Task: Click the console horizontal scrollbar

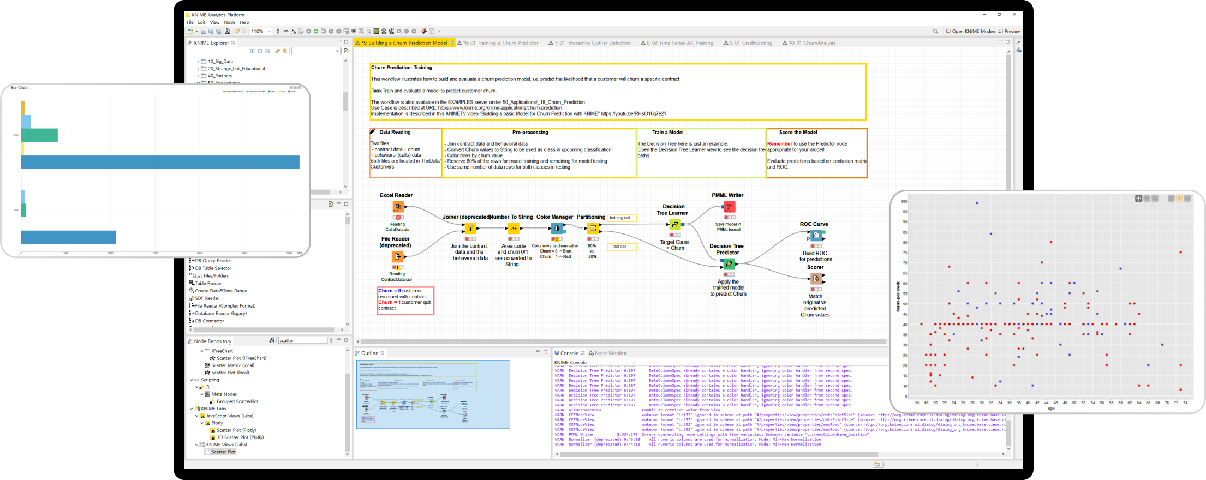Action: [x=719, y=454]
